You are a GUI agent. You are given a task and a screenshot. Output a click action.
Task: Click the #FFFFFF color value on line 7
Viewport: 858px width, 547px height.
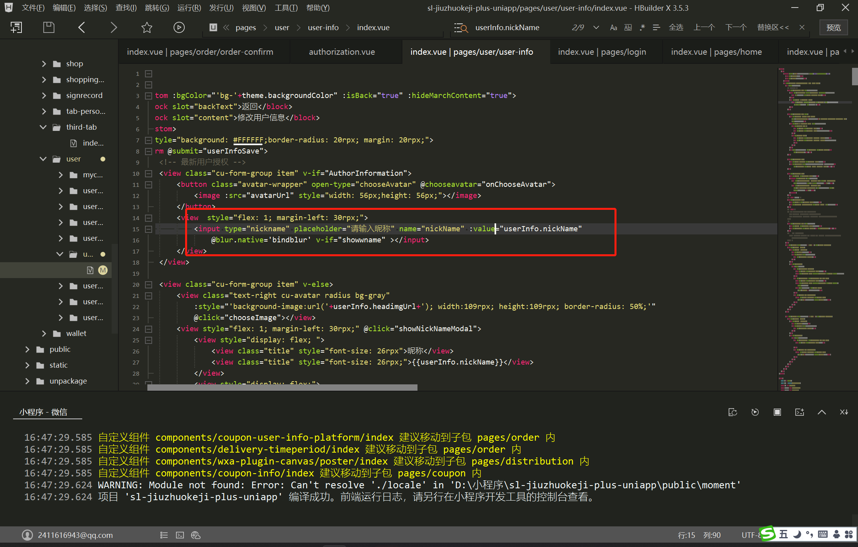[x=248, y=140]
